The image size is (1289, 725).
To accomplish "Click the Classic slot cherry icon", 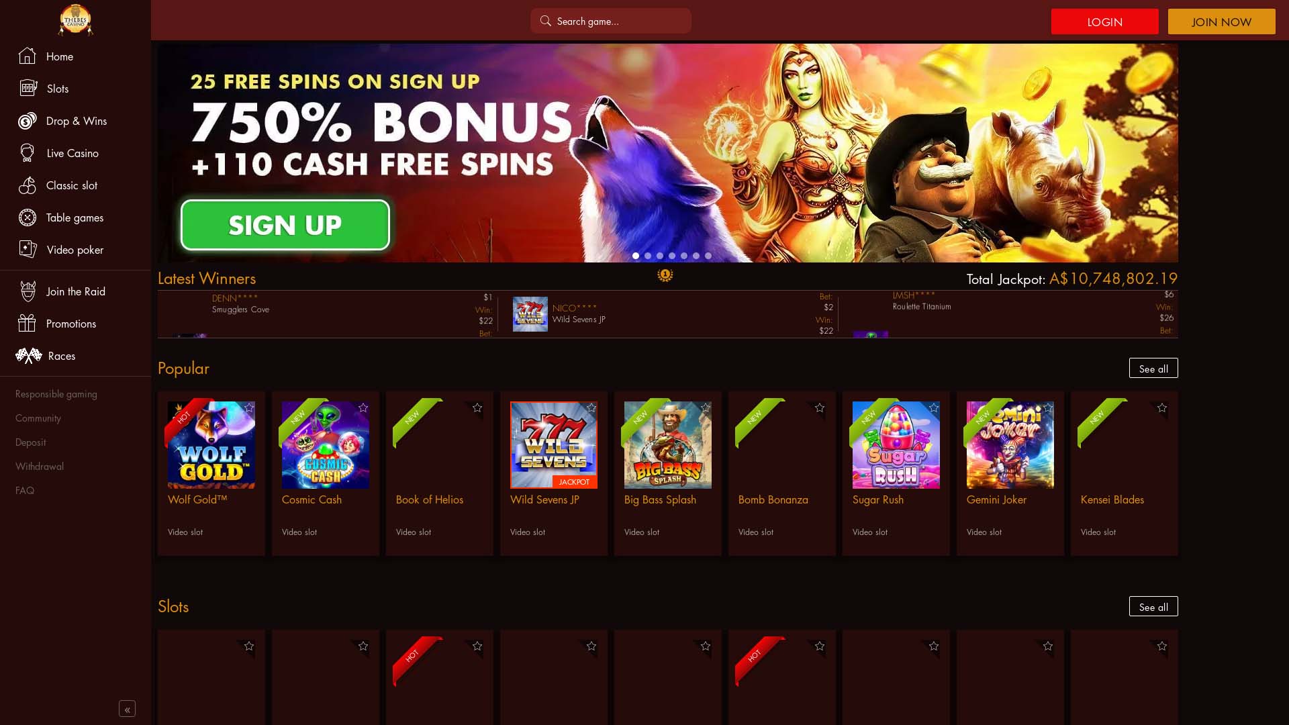I will click(28, 185).
